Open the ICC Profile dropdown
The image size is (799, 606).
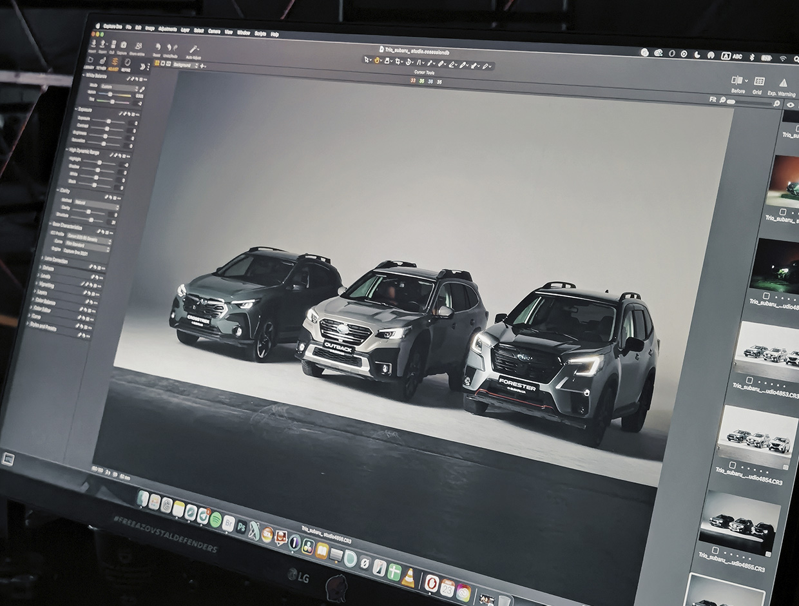click(x=89, y=239)
